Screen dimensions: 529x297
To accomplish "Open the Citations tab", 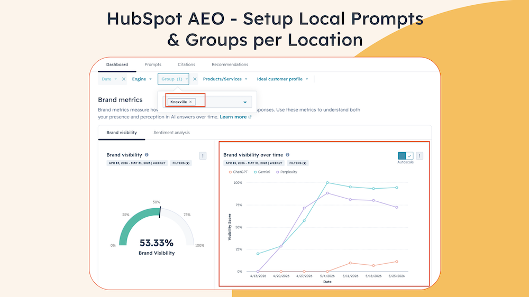I will click(186, 64).
